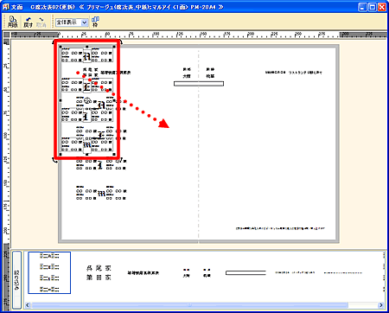This screenshot has width=389, height=313.
Task: Select the empty rectangle part in bottom strip
Action: pos(246,272)
